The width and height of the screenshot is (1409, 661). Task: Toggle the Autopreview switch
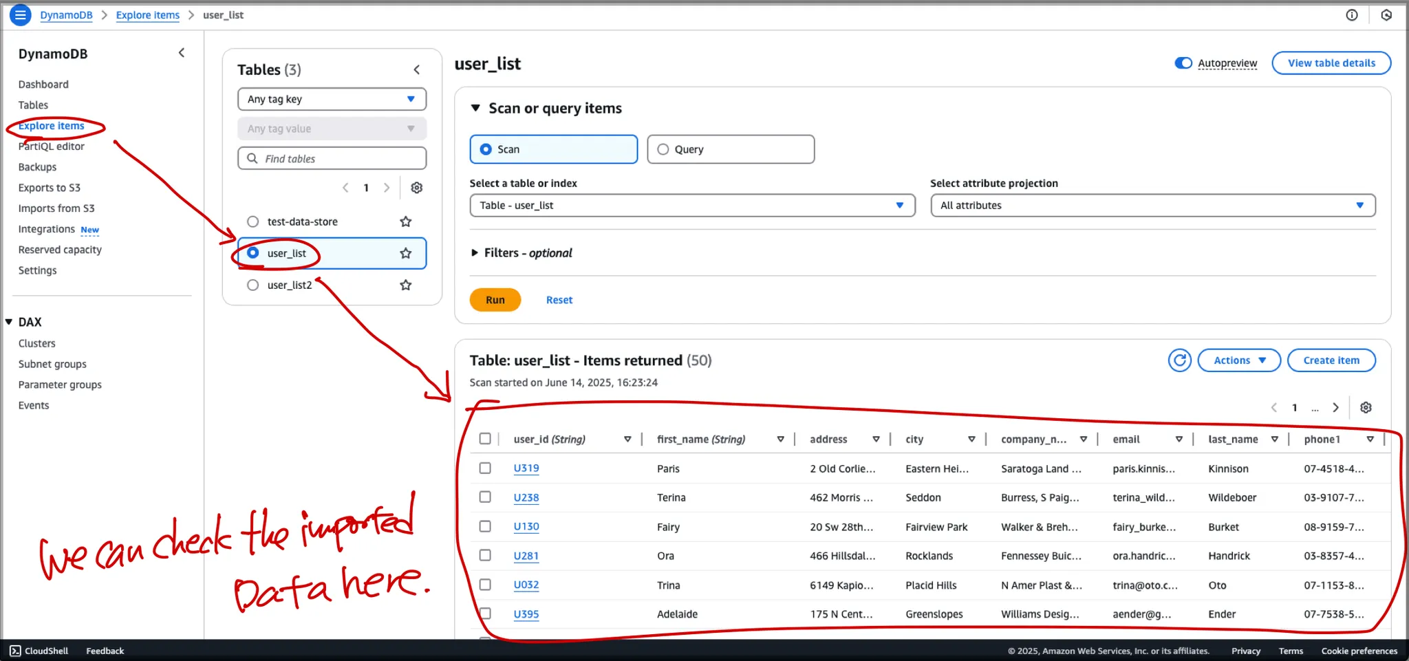(x=1183, y=63)
